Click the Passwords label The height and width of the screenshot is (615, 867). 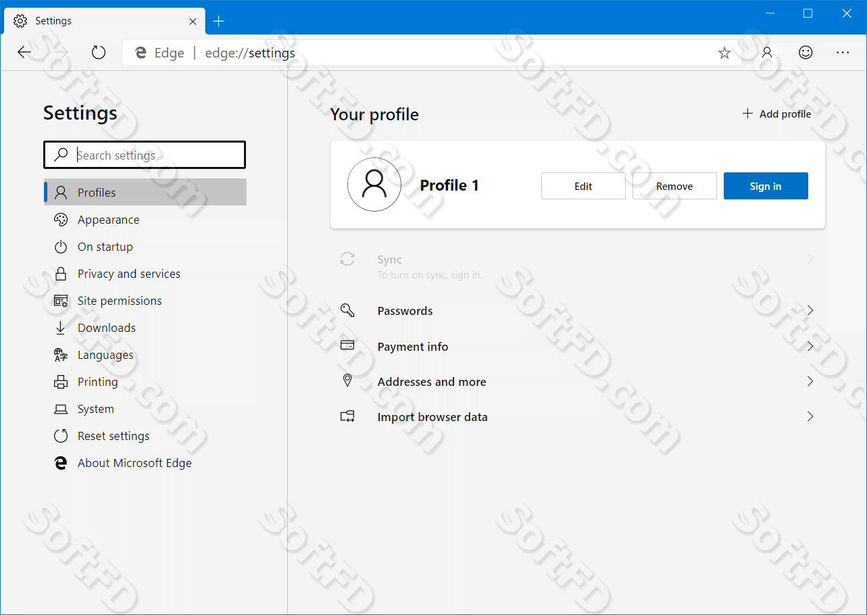(405, 311)
